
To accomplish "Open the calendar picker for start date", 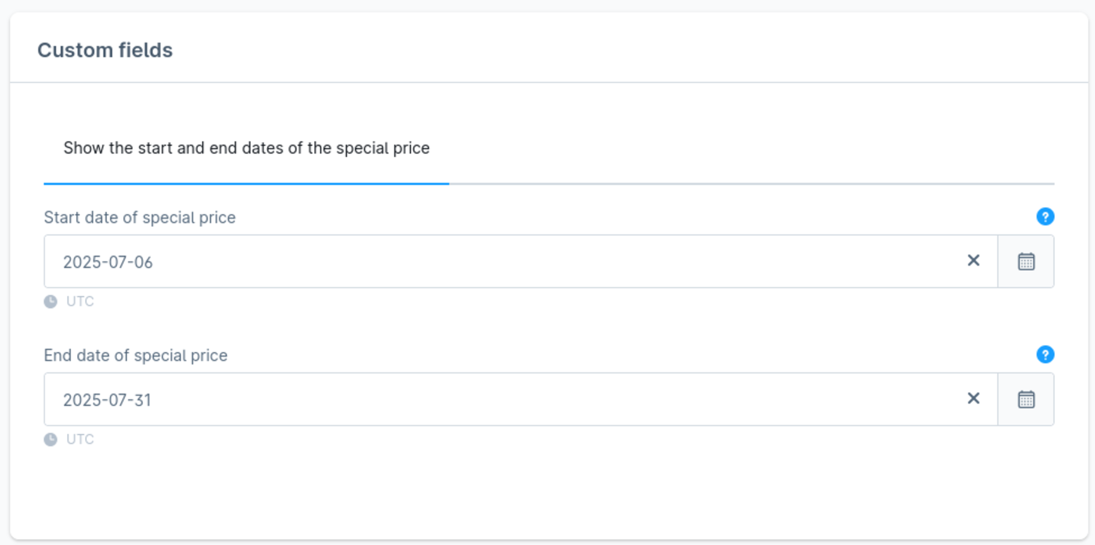I will coord(1026,261).
